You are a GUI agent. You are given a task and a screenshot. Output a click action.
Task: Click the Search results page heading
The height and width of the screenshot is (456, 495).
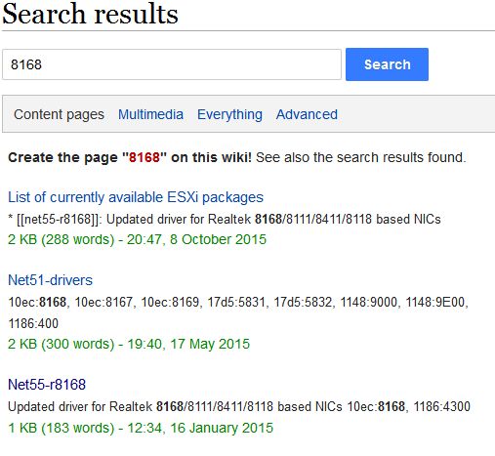[90, 14]
